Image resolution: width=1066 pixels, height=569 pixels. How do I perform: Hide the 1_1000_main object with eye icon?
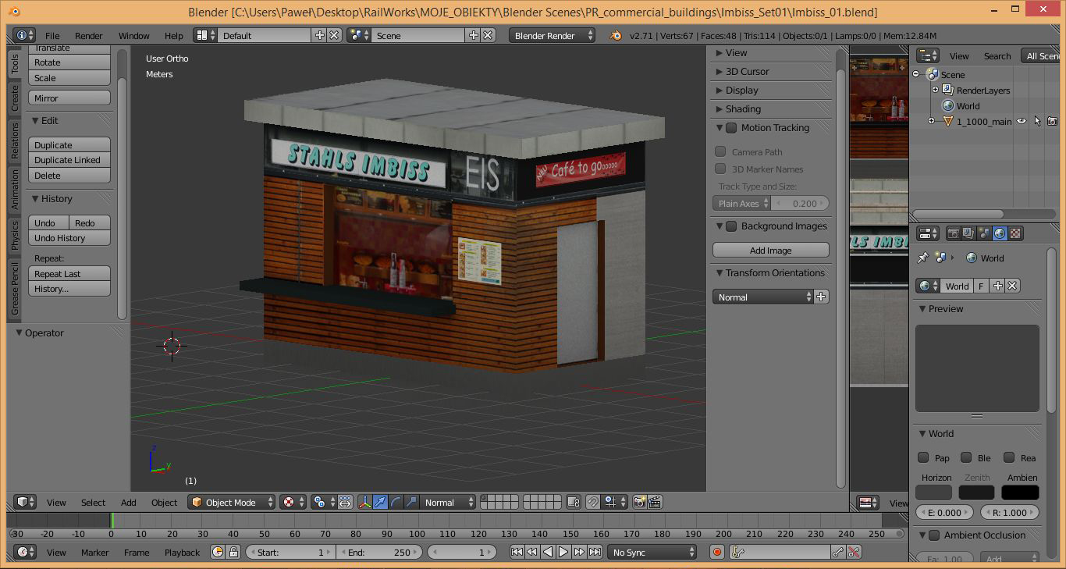(1021, 121)
